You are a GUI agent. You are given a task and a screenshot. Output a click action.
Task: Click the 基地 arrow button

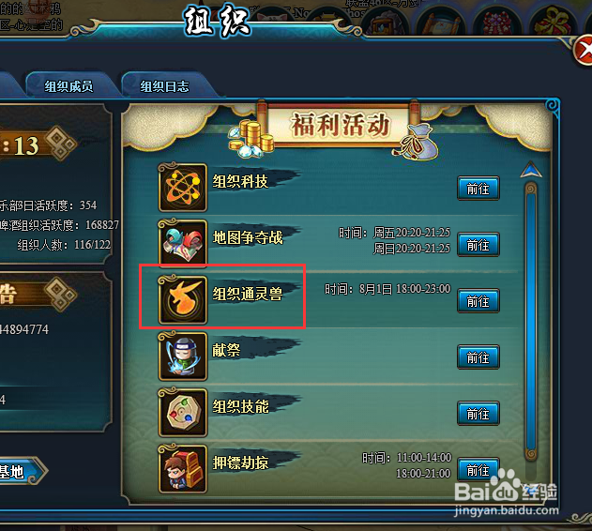click(x=21, y=471)
